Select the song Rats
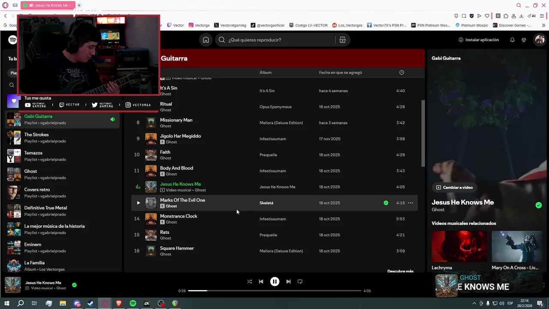 coord(165,232)
